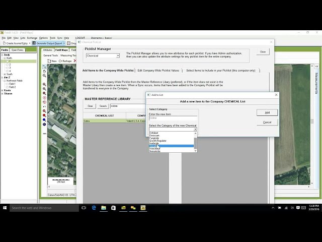Collapse the Andy tree node

[2, 55]
